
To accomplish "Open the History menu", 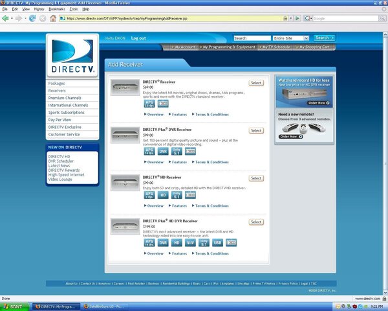I will [39, 9].
